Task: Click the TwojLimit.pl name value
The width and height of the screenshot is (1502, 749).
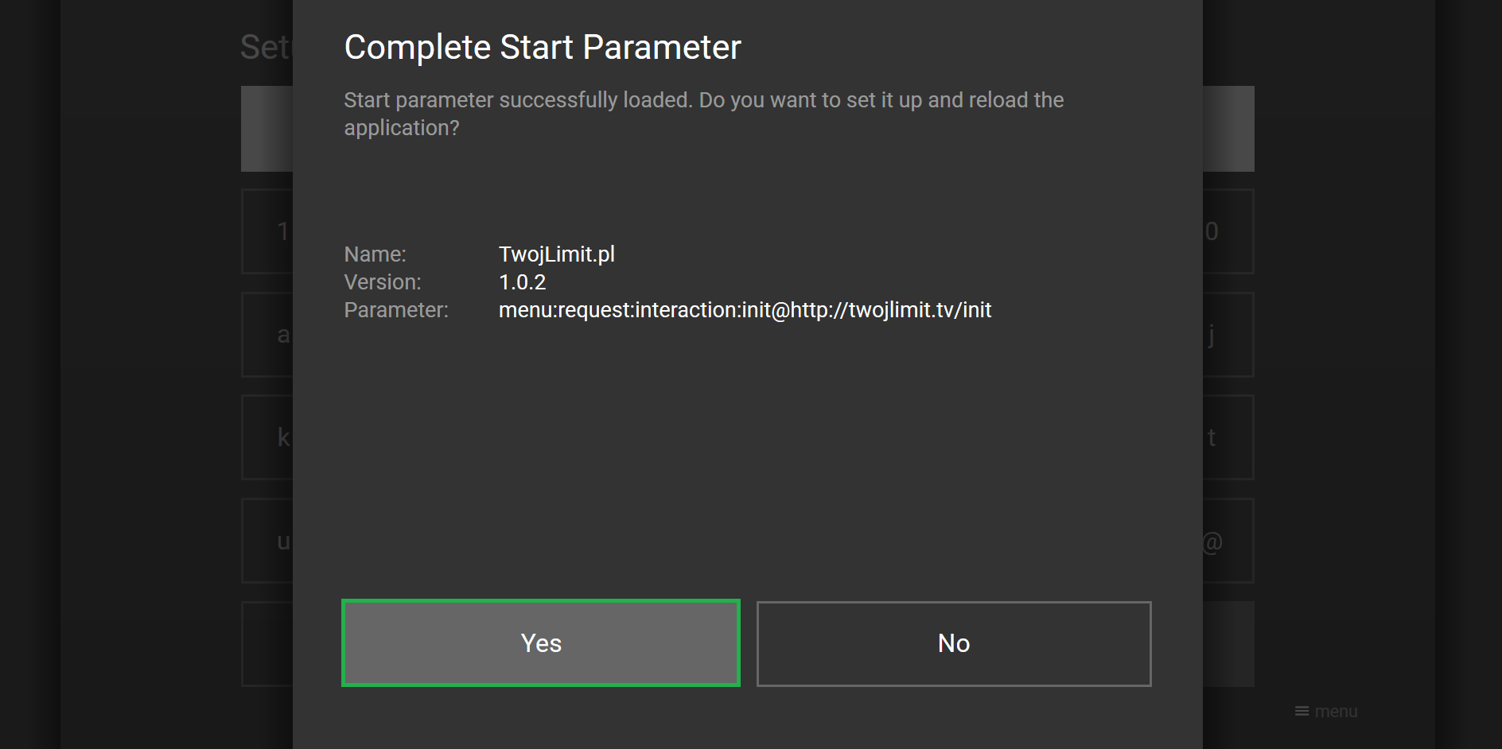Action: pos(556,254)
